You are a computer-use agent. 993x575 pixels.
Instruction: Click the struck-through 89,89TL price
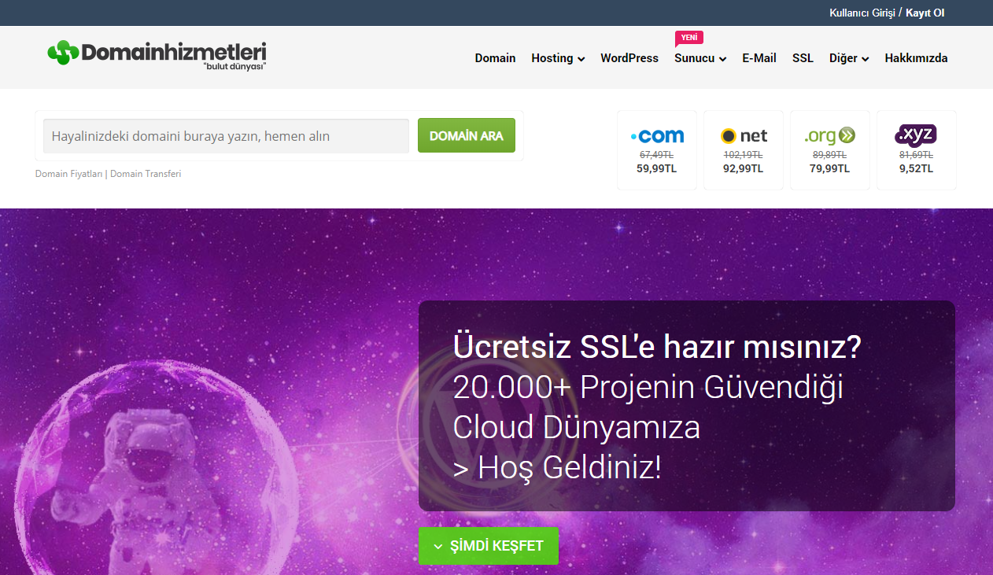(830, 156)
